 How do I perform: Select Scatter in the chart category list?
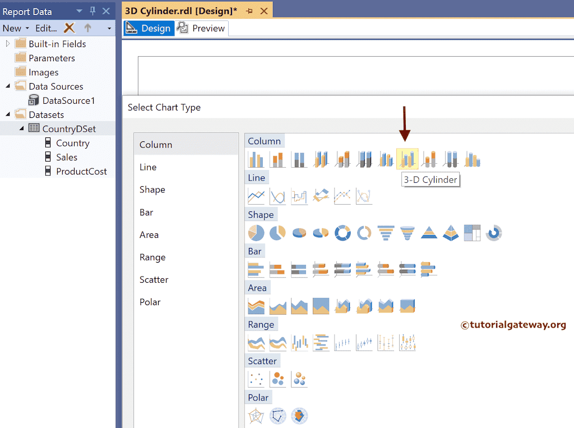pos(186,279)
